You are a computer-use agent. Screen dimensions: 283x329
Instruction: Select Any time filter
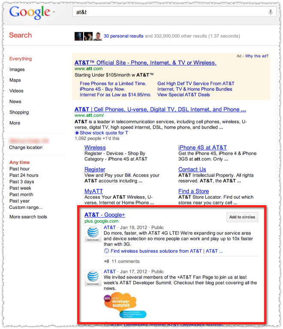pyautogui.click(x=20, y=162)
